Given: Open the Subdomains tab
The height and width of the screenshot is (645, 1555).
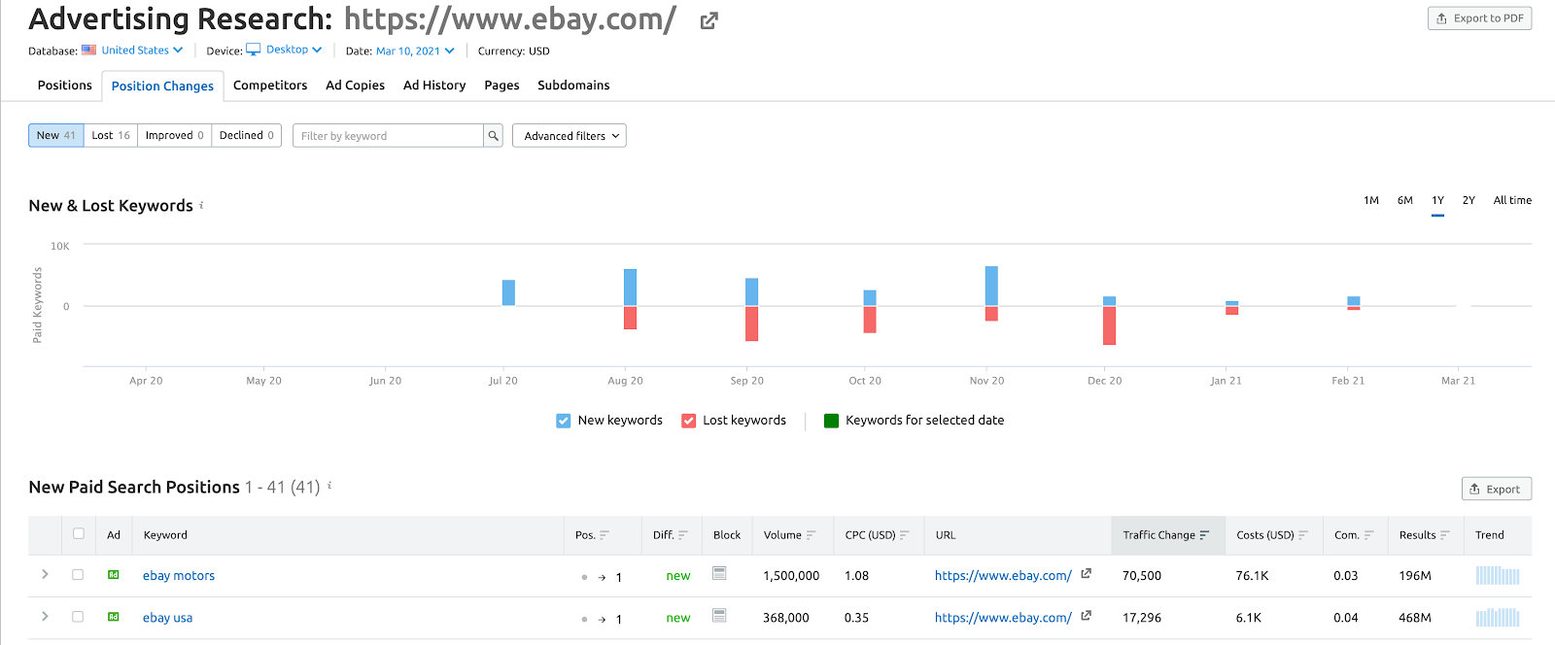Looking at the screenshot, I should 573,85.
